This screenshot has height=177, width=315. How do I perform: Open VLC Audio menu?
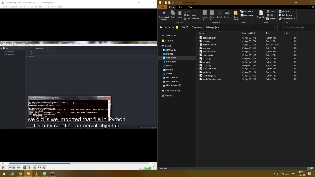pos(23,7)
